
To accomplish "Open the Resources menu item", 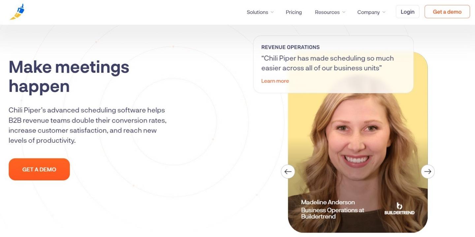I will tap(327, 12).
